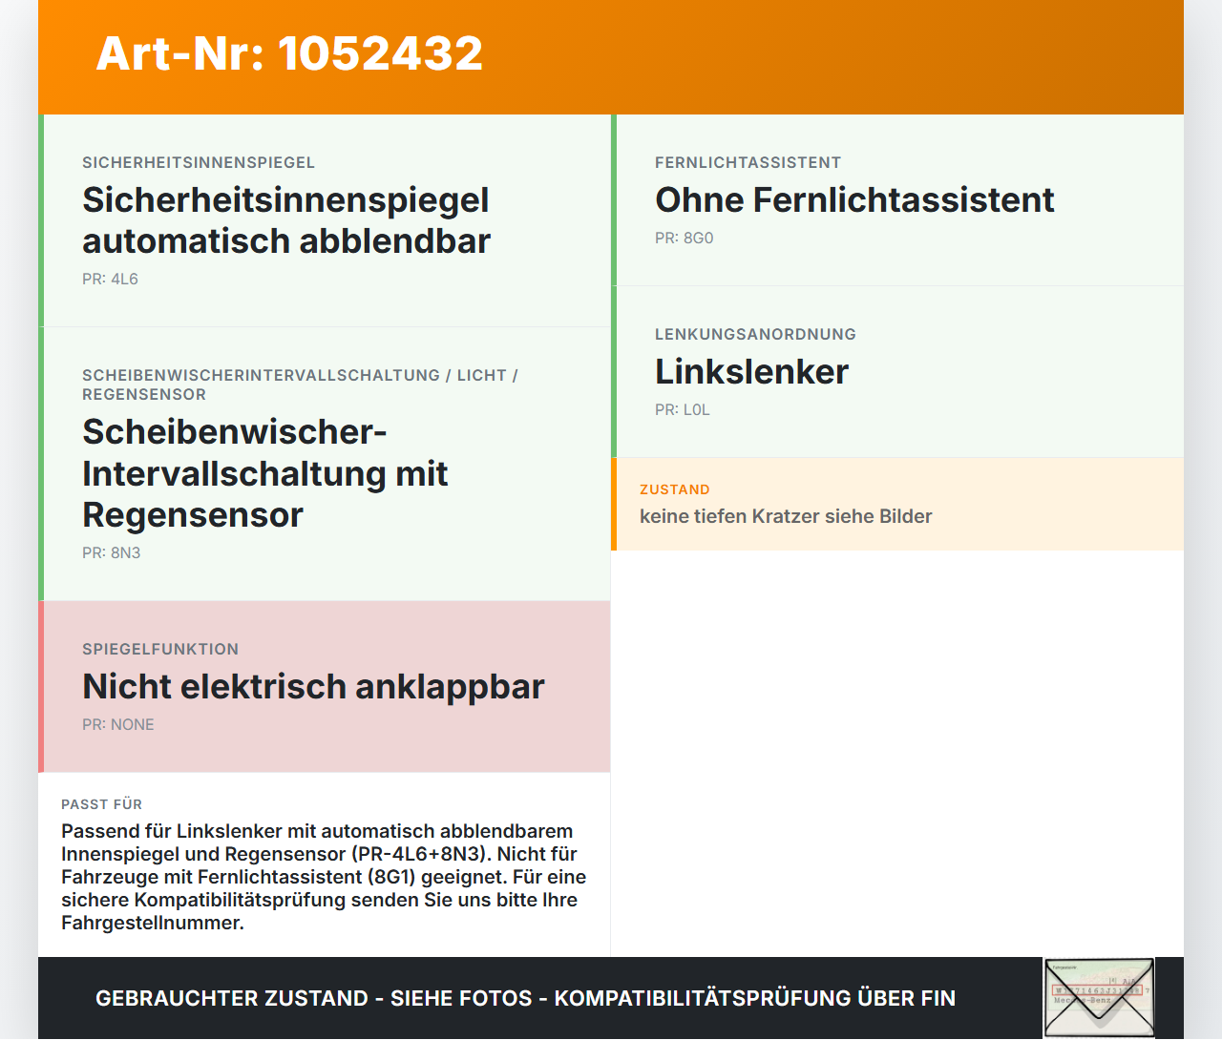The width and height of the screenshot is (1222, 1040).
Task: Click the PASST FÜR label
Action: coord(101,804)
